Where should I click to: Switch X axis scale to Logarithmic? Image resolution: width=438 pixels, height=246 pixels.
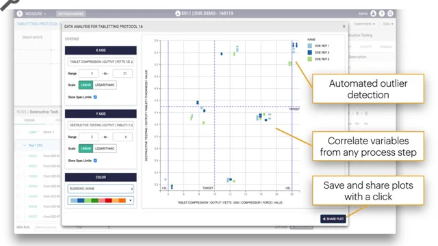pos(105,85)
